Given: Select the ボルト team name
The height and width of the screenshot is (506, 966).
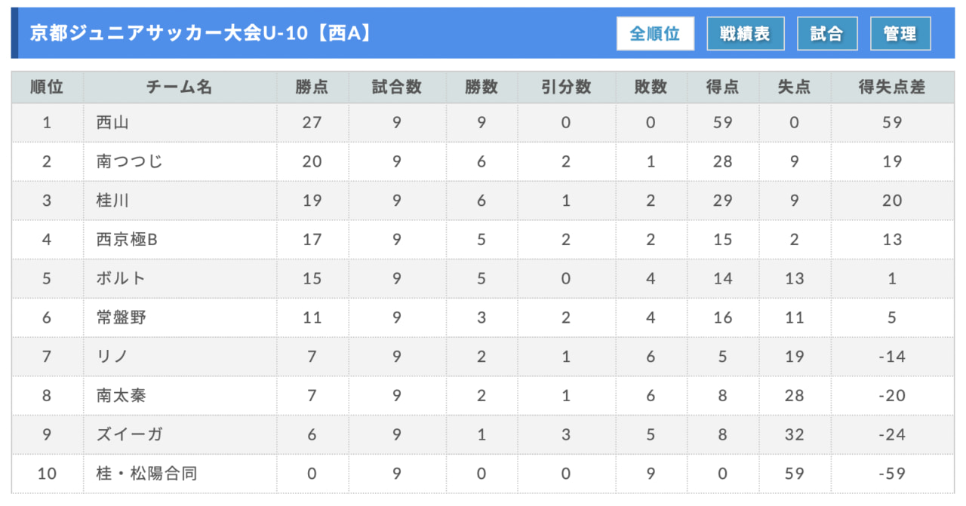Looking at the screenshot, I should 121,278.
